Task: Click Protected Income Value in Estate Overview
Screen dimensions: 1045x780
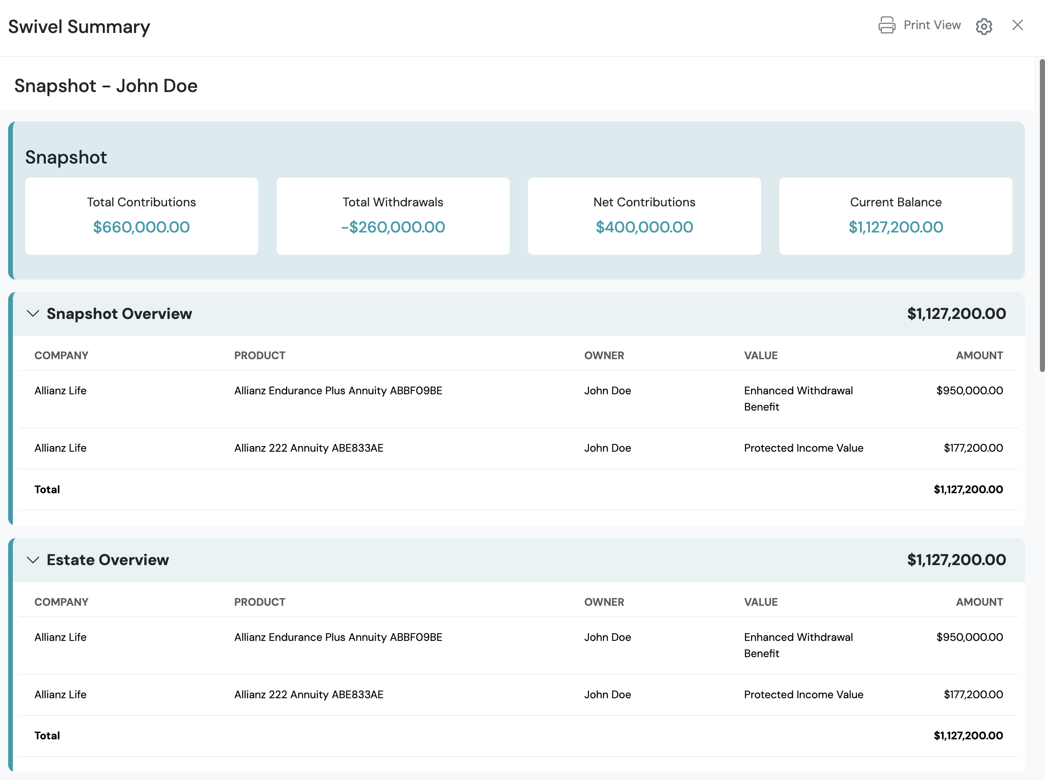Action: [x=804, y=694]
